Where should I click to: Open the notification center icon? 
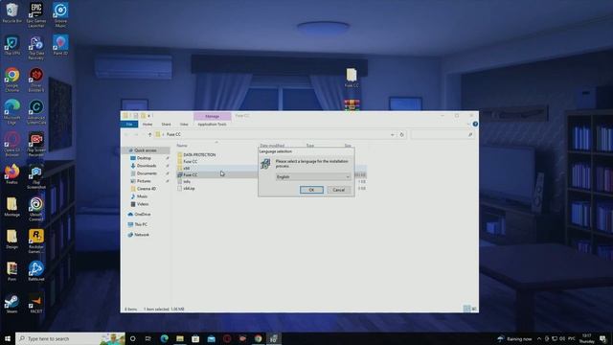click(x=602, y=338)
